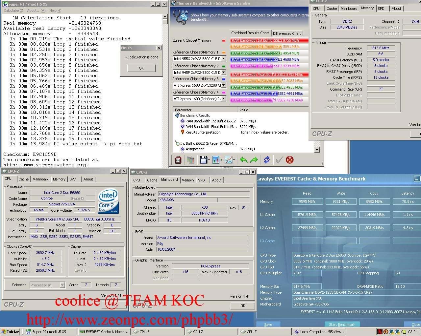Click EVEREST Save button
The height and width of the screenshot is (336, 421).
click(x=268, y=324)
